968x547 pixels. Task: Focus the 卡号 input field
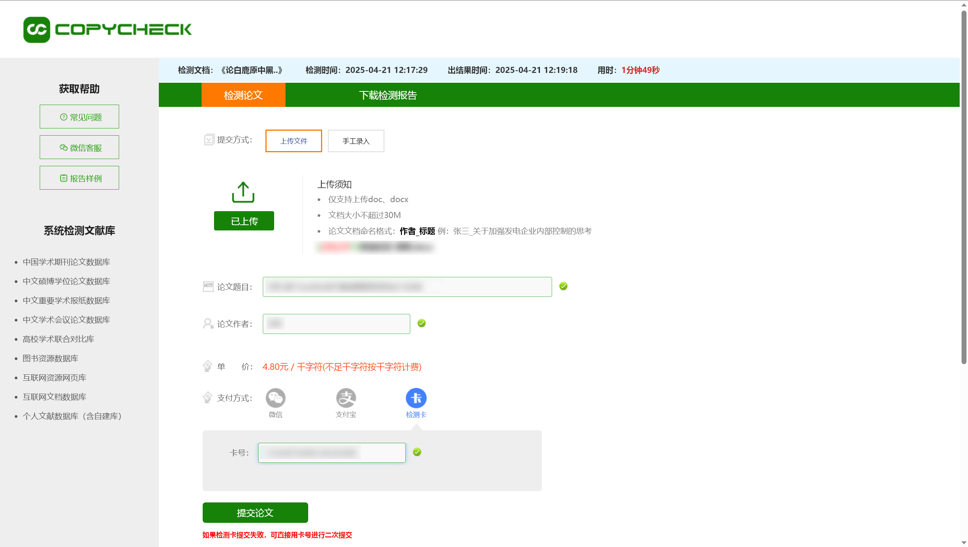click(332, 453)
